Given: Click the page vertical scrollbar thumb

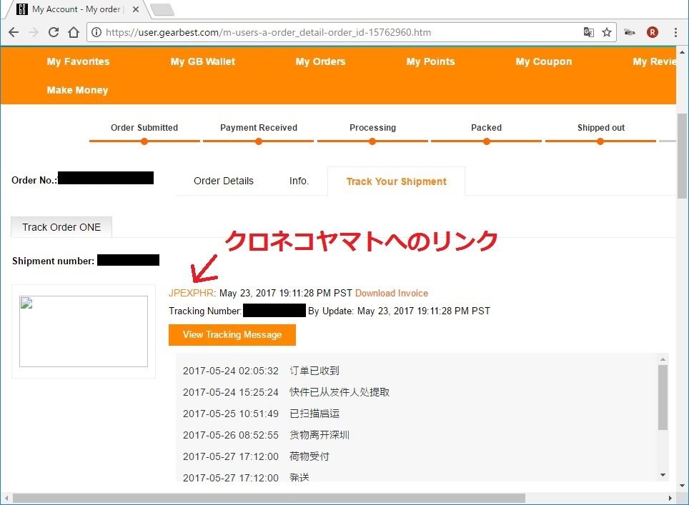Looking at the screenshot, I should click(x=682, y=156).
